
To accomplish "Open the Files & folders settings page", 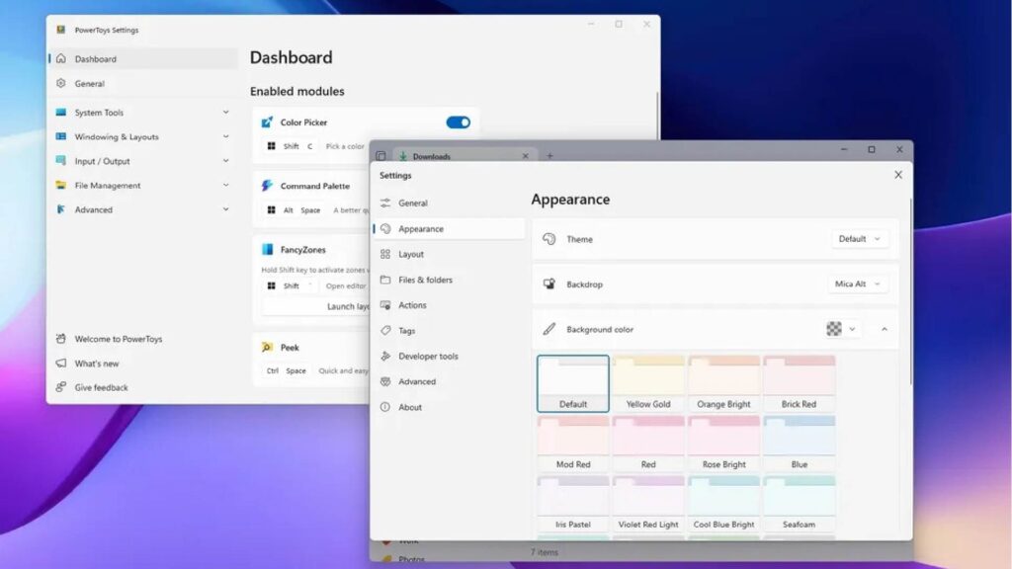I will coord(425,281).
